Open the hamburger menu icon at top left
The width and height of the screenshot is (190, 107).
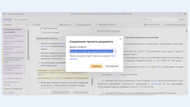click(x=4, y=14)
